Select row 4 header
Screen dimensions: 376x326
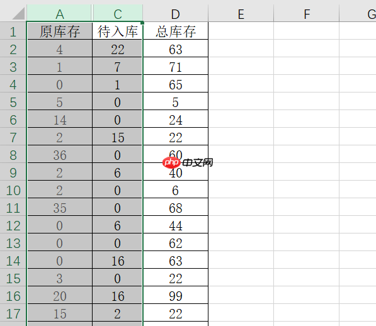click(x=13, y=84)
